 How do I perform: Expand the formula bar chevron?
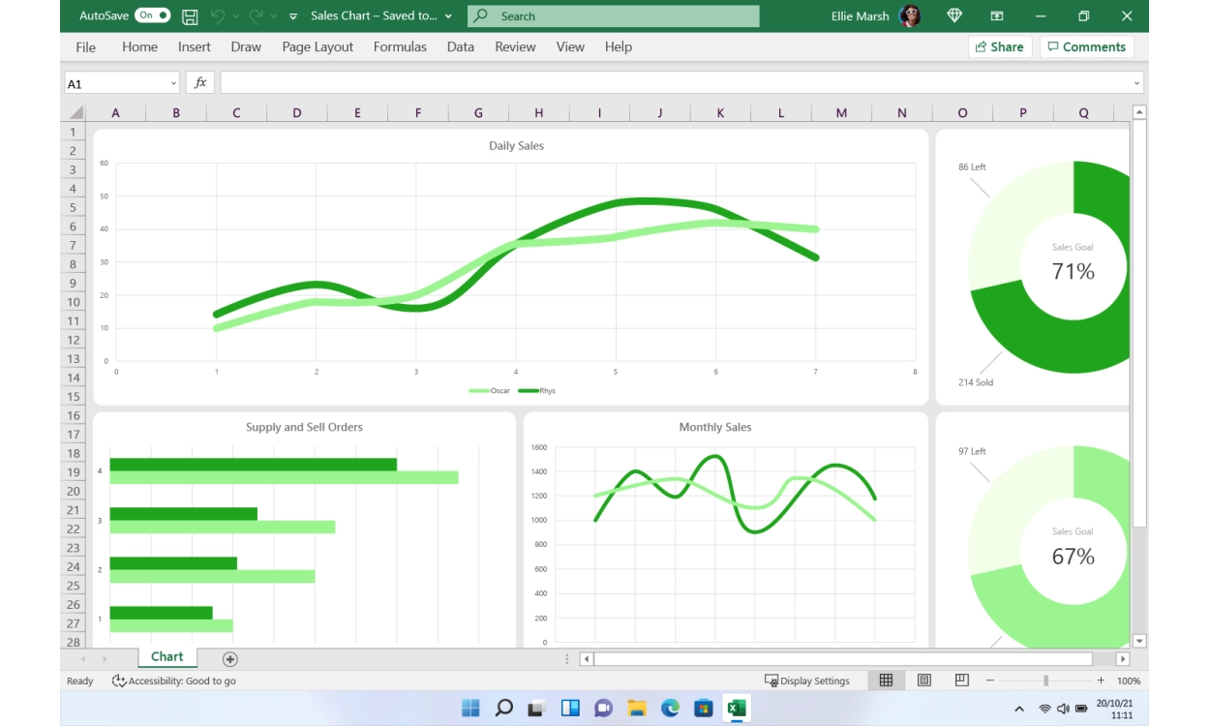(1136, 83)
